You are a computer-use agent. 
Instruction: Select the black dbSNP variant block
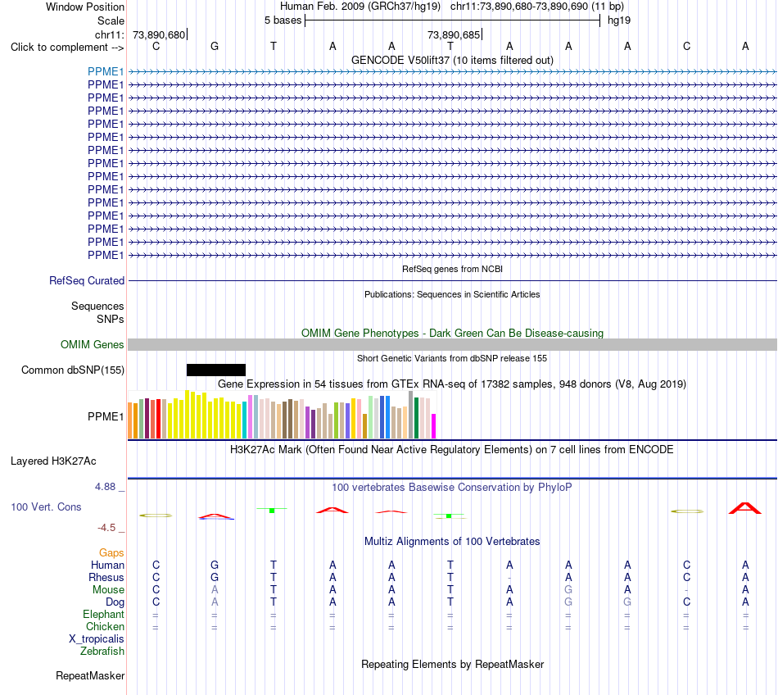tap(216, 370)
